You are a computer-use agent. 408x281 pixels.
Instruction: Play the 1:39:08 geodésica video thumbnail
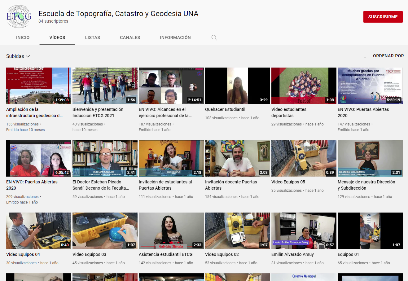tap(39, 86)
